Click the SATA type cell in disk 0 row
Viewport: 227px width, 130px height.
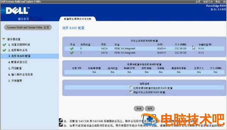coord(104,48)
